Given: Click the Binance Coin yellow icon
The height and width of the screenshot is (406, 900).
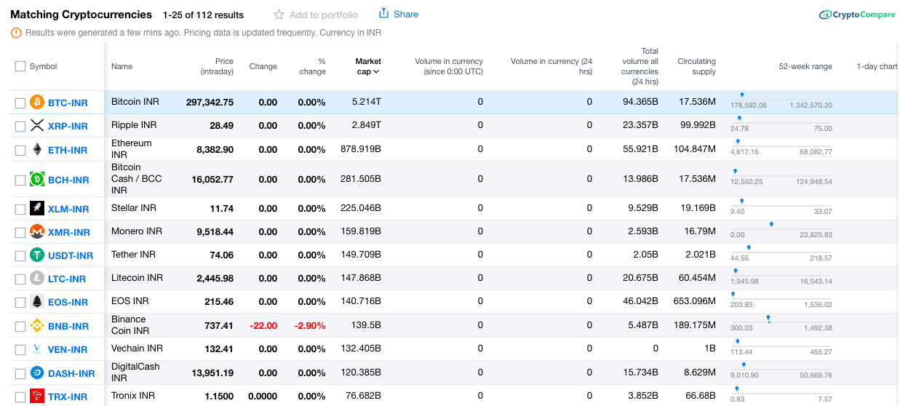Looking at the screenshot, I should point(37,326).
